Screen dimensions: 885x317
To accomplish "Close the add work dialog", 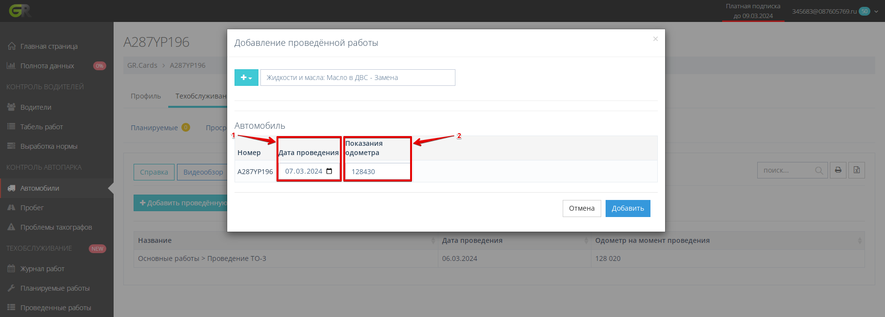I will 655,39.
